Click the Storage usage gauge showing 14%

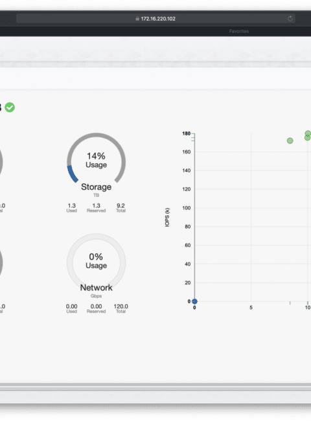pyautogui.click(x=96, y=159)
